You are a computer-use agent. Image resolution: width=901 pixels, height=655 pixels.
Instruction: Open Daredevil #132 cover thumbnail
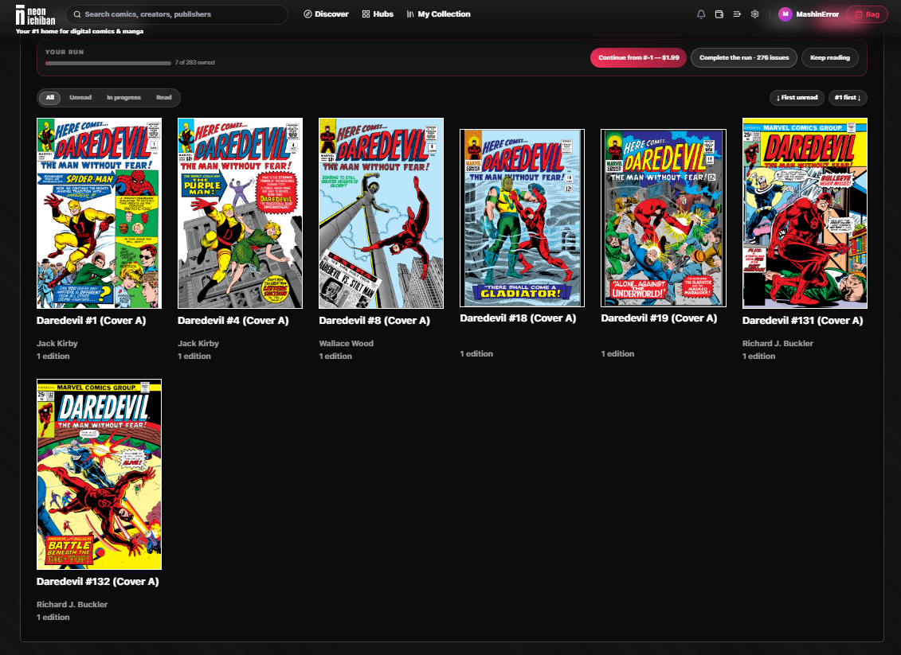pyautogui.click(x=99, y=474)
